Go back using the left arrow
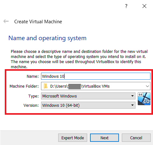 (6, 21)
